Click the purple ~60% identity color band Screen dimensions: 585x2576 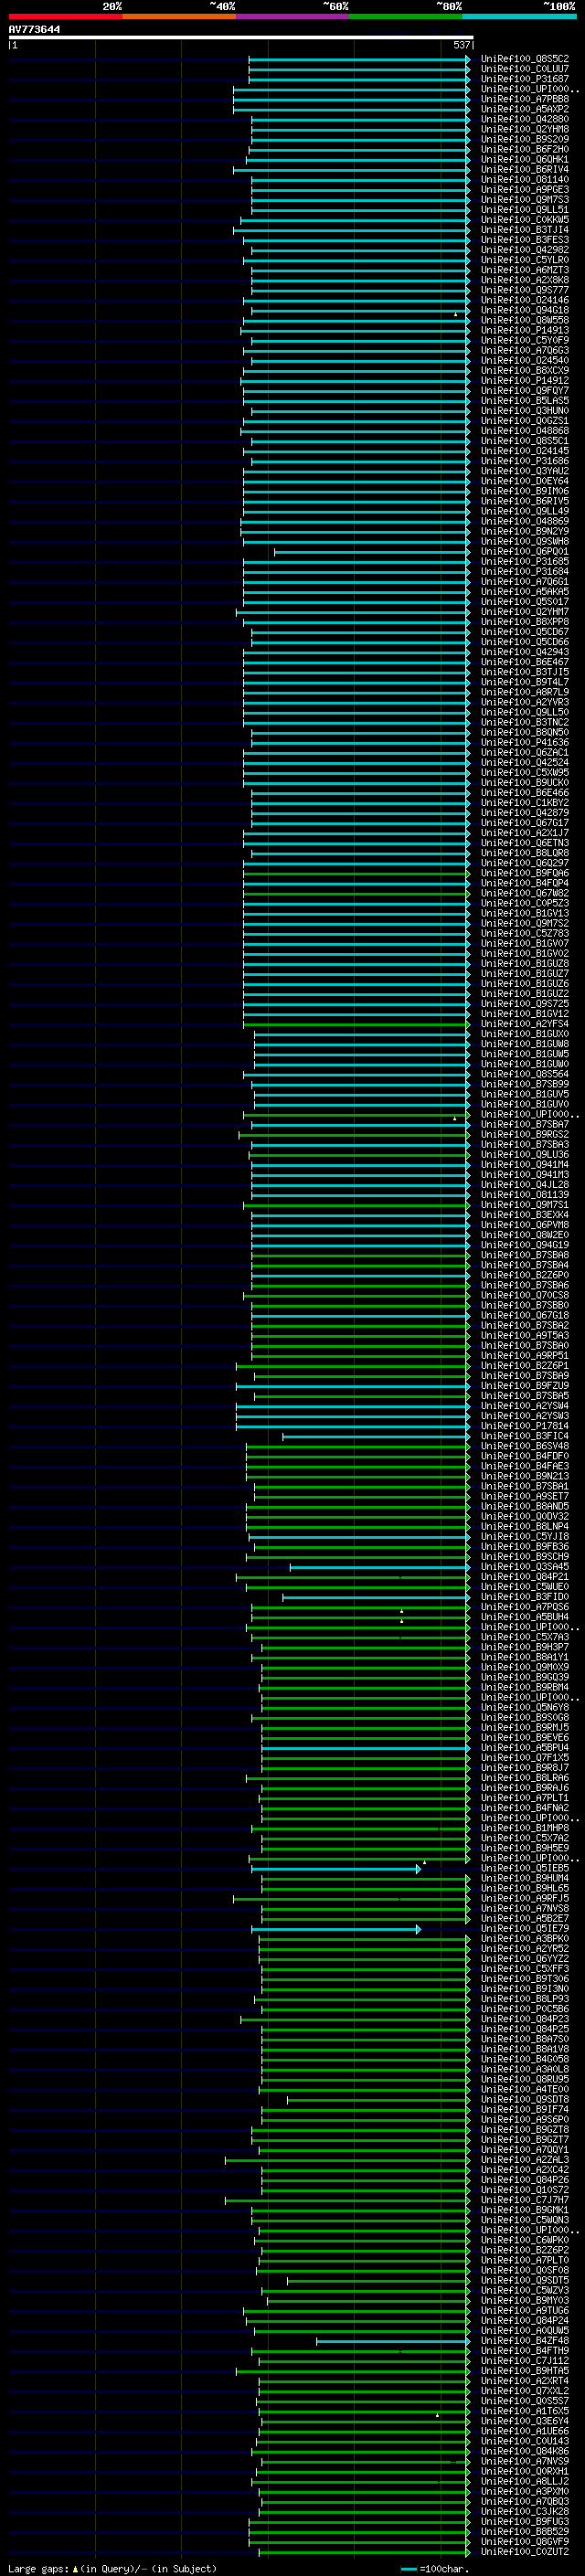click(292, 16)
